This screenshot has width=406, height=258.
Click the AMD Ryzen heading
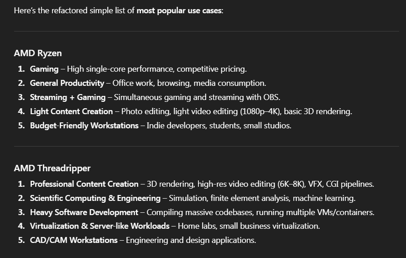click(x=38, y=53)
